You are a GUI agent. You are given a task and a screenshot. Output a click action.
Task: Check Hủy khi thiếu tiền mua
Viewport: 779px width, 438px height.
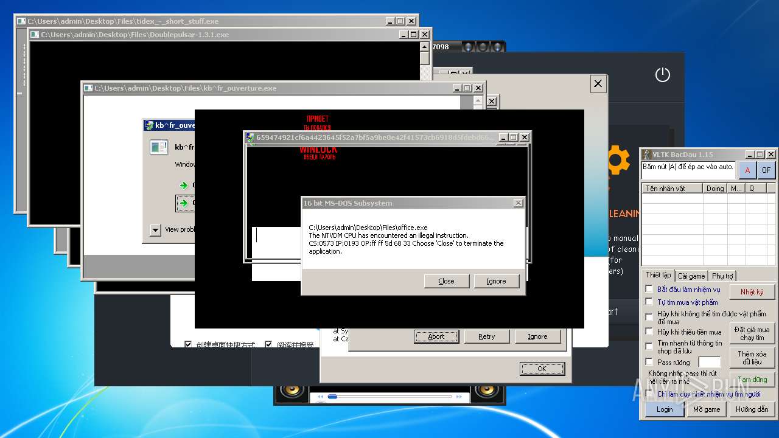[x=649, y=332]
